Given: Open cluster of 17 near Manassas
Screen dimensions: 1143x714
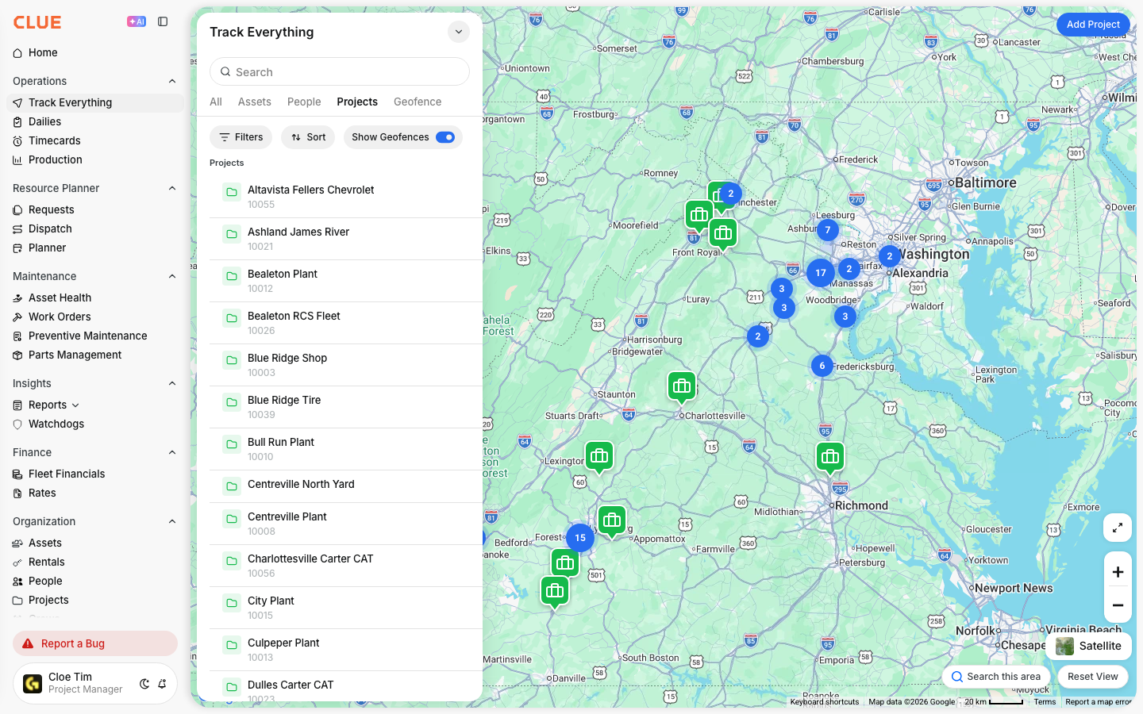Looking at the screenshot, I should pyautogui.click(x=821, y=273).
